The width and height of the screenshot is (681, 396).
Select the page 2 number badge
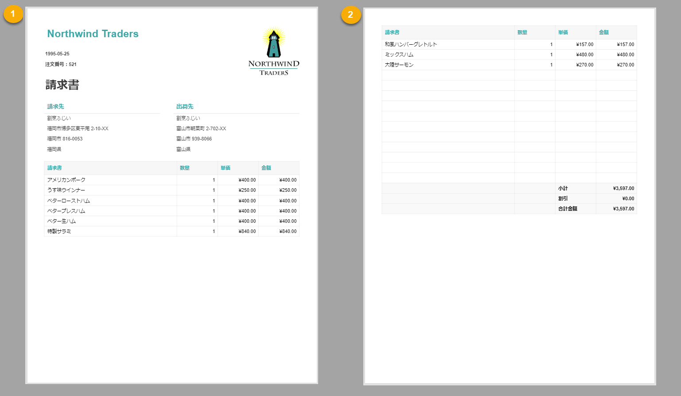click(350, 15)
